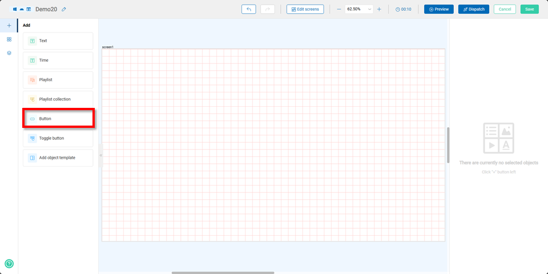The height and width of the screenshot is (274, 548).
Task: Click the undo arrow button
Action: pos(249,9)
